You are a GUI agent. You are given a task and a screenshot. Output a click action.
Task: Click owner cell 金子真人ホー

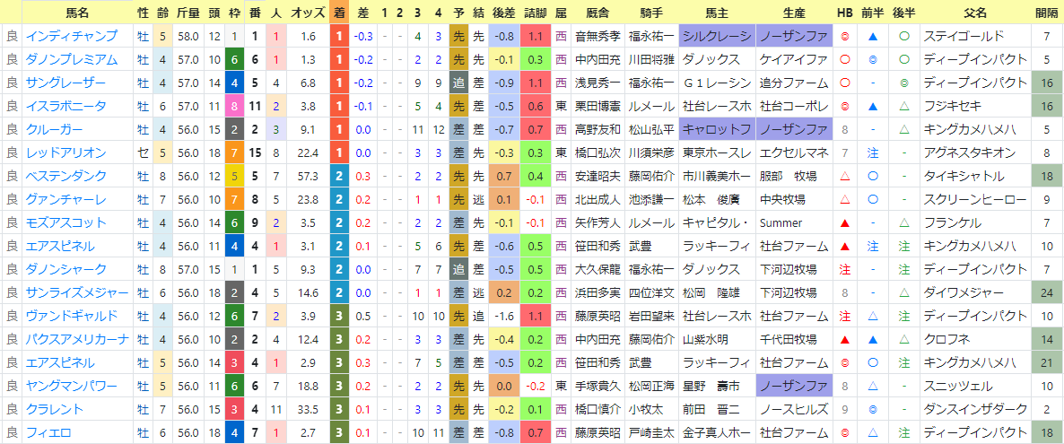(717, 432)
